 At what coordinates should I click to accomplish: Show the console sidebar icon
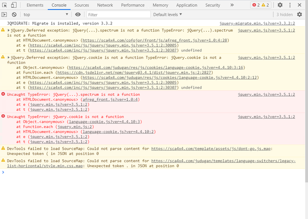4,14
